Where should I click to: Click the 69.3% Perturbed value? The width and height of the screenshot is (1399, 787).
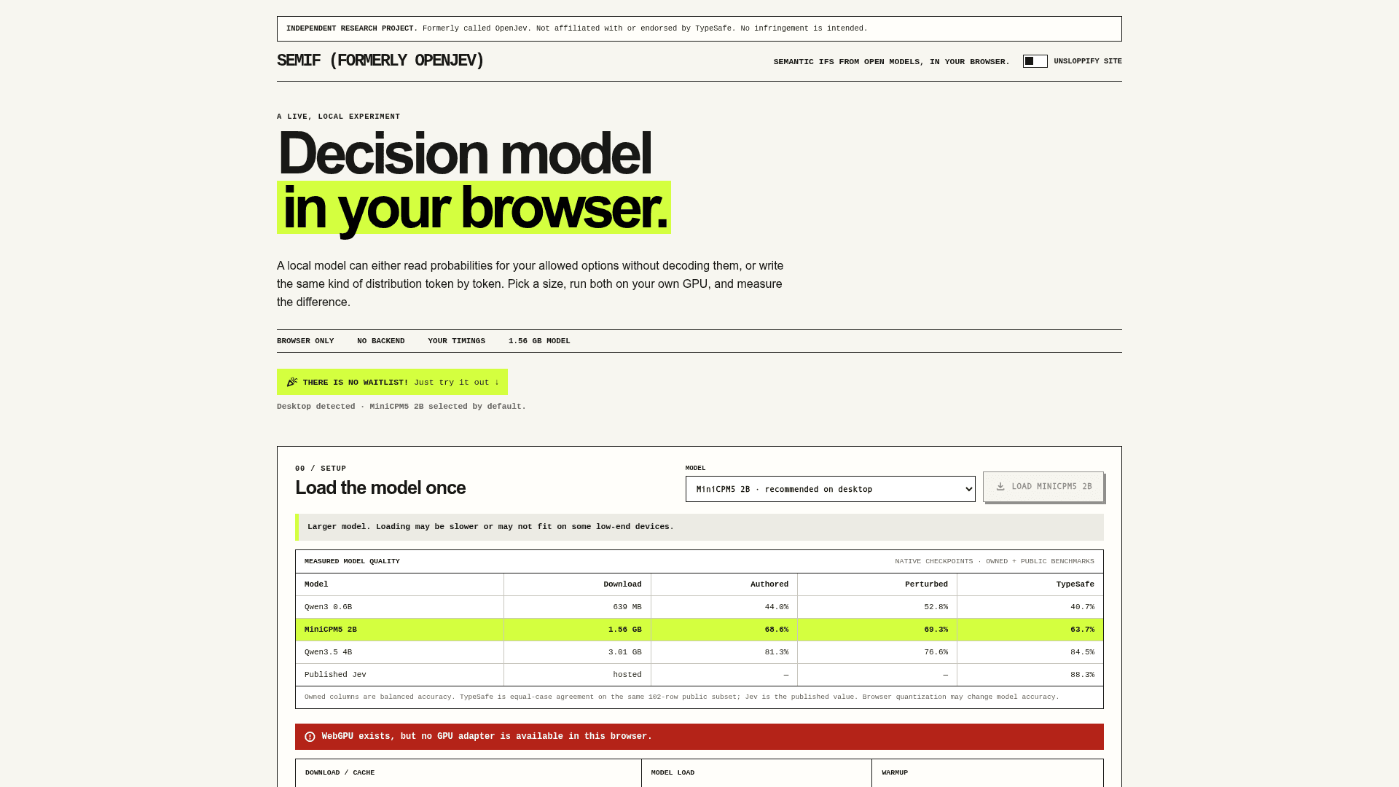tap(936, 630)
